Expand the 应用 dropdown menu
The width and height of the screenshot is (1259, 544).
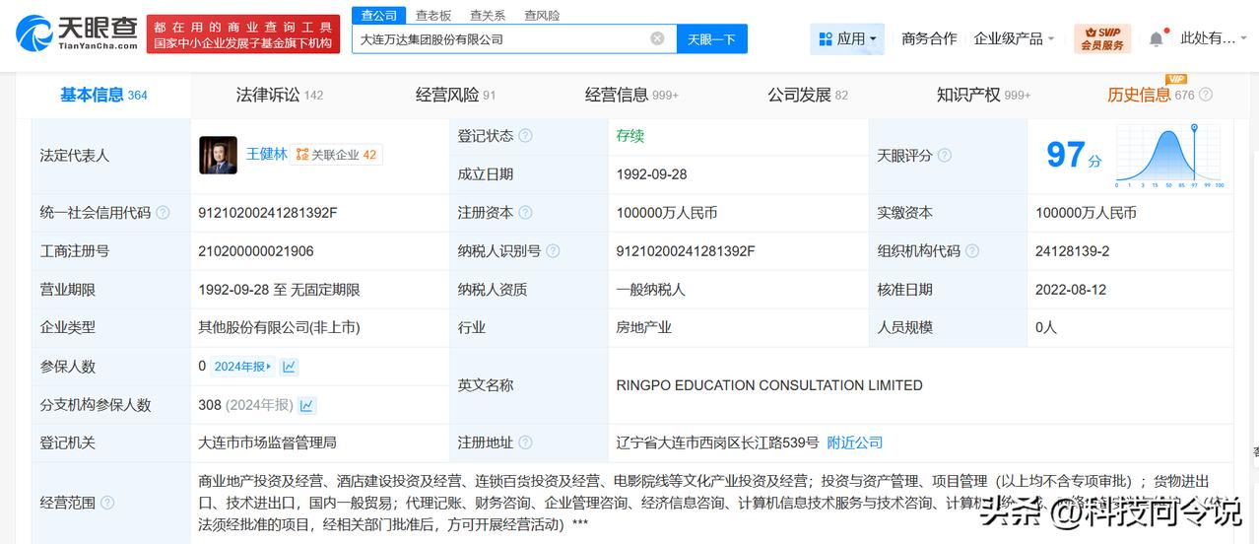tap(847, 38)
